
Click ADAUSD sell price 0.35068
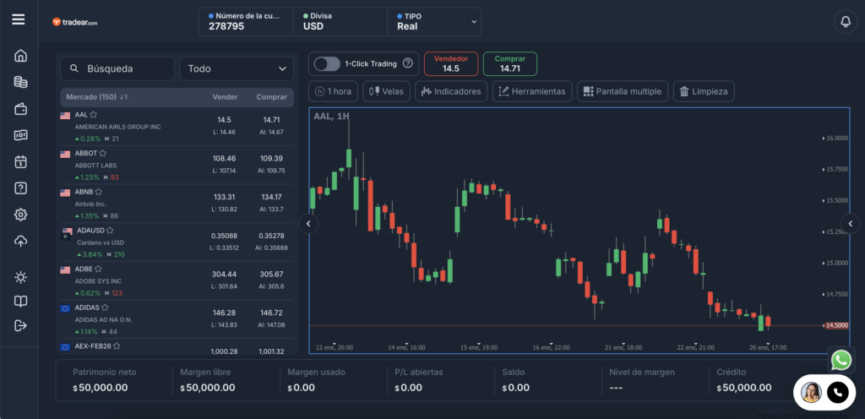click(x=224, y=236)
